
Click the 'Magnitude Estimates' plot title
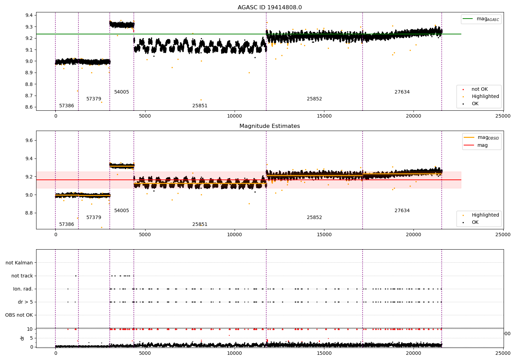[270, 126]
